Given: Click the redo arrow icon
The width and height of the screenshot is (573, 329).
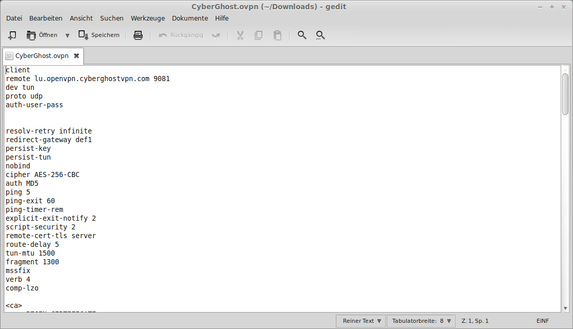Looking at the screenshot, I should tap(216, 35).
